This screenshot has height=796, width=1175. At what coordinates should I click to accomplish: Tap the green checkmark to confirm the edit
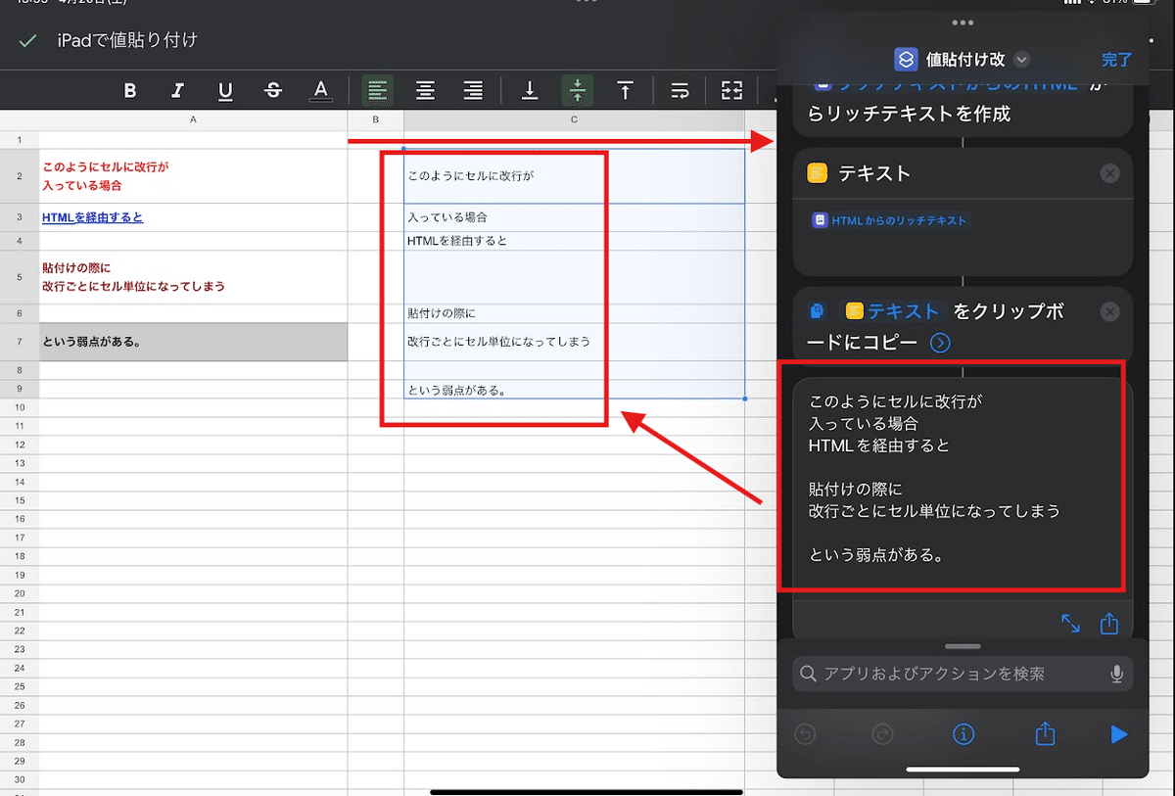[x=27, y=41]
